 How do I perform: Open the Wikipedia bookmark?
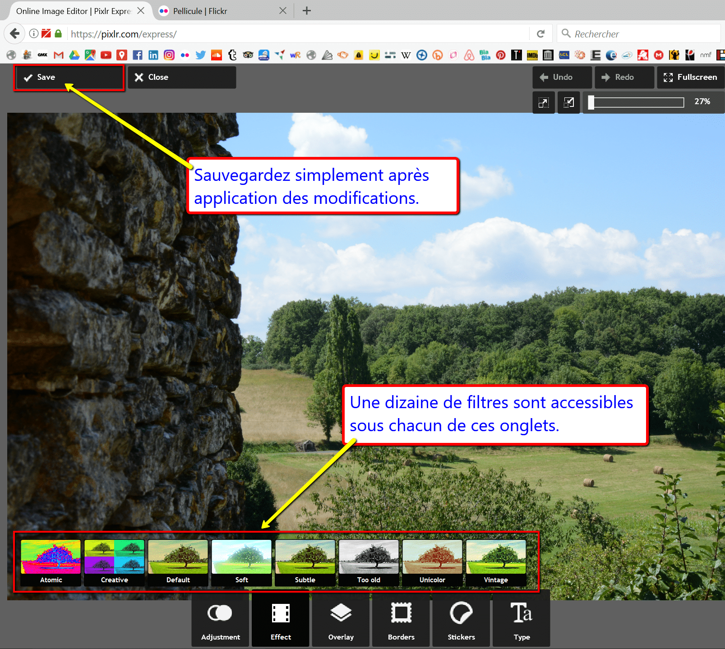pos(406,55)
